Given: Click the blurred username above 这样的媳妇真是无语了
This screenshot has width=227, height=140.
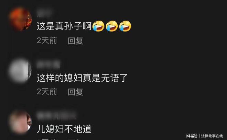Looking at the screenshot, I should click(x=48, y=65).
